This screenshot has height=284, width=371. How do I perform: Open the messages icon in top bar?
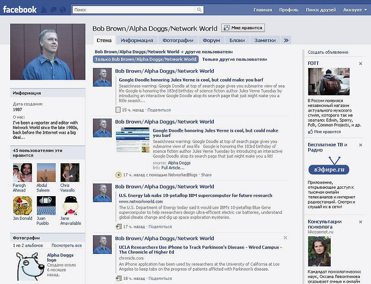(52, 9)
